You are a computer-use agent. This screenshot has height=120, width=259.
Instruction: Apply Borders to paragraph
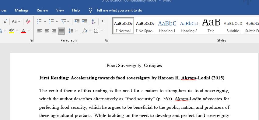(96, 31)
